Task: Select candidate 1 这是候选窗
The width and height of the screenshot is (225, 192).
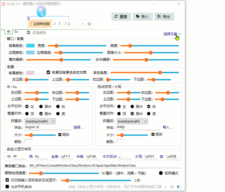Action: click(40, 24)
